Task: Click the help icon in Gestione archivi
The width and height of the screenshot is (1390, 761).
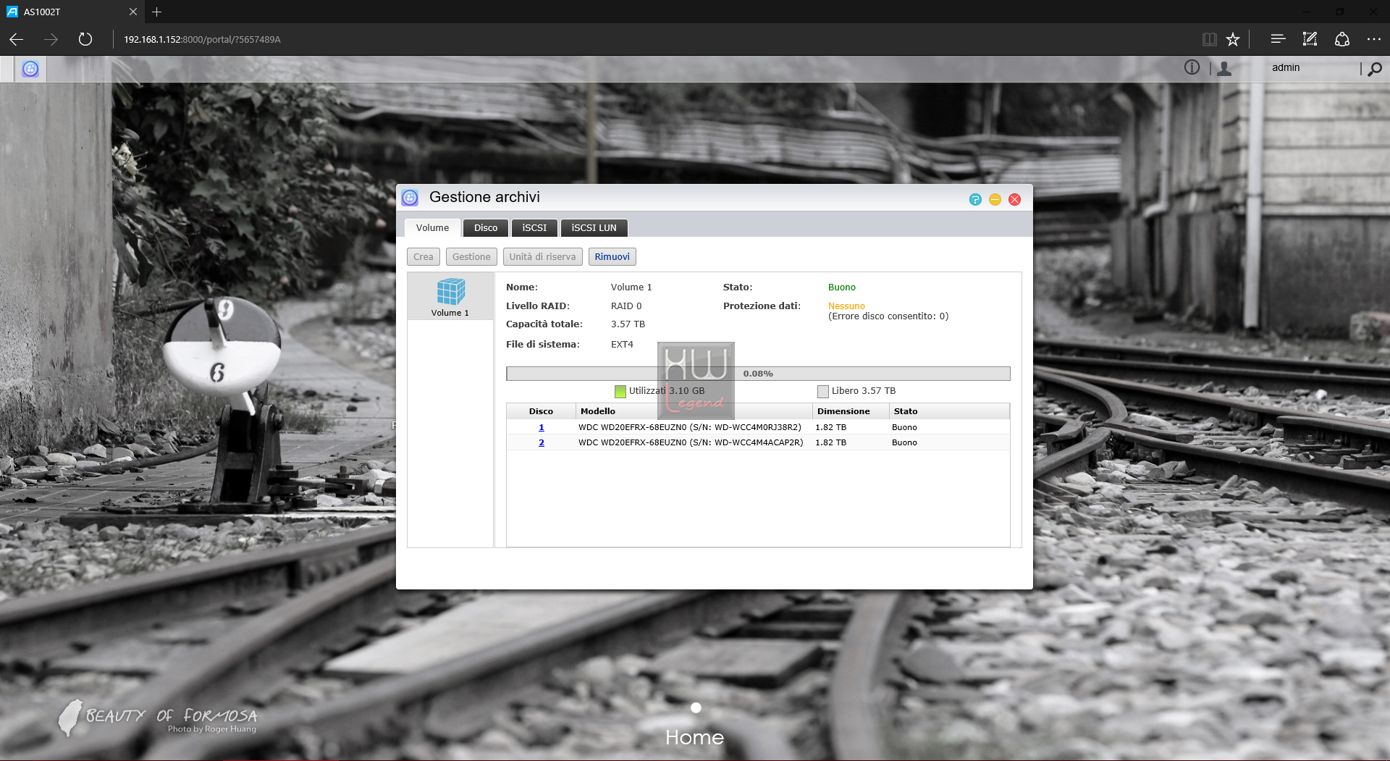Action: (975, 199)
